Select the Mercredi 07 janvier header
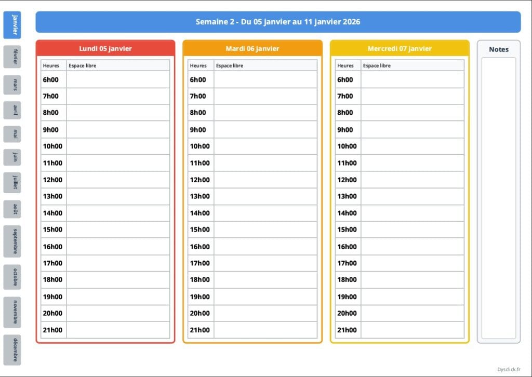Viewport: 532px width, 377px height. click(x=400, y=48)
